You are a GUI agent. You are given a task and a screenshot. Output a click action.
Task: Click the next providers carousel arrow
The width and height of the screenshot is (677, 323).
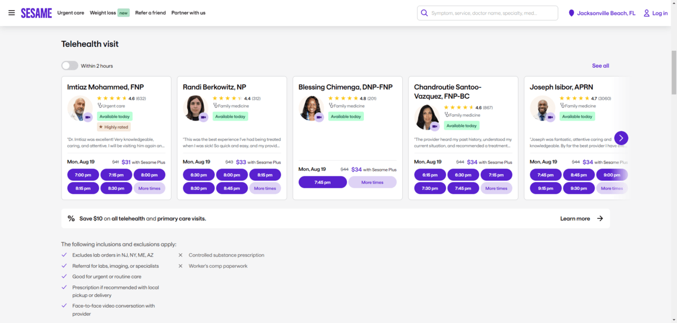(621, 138)
